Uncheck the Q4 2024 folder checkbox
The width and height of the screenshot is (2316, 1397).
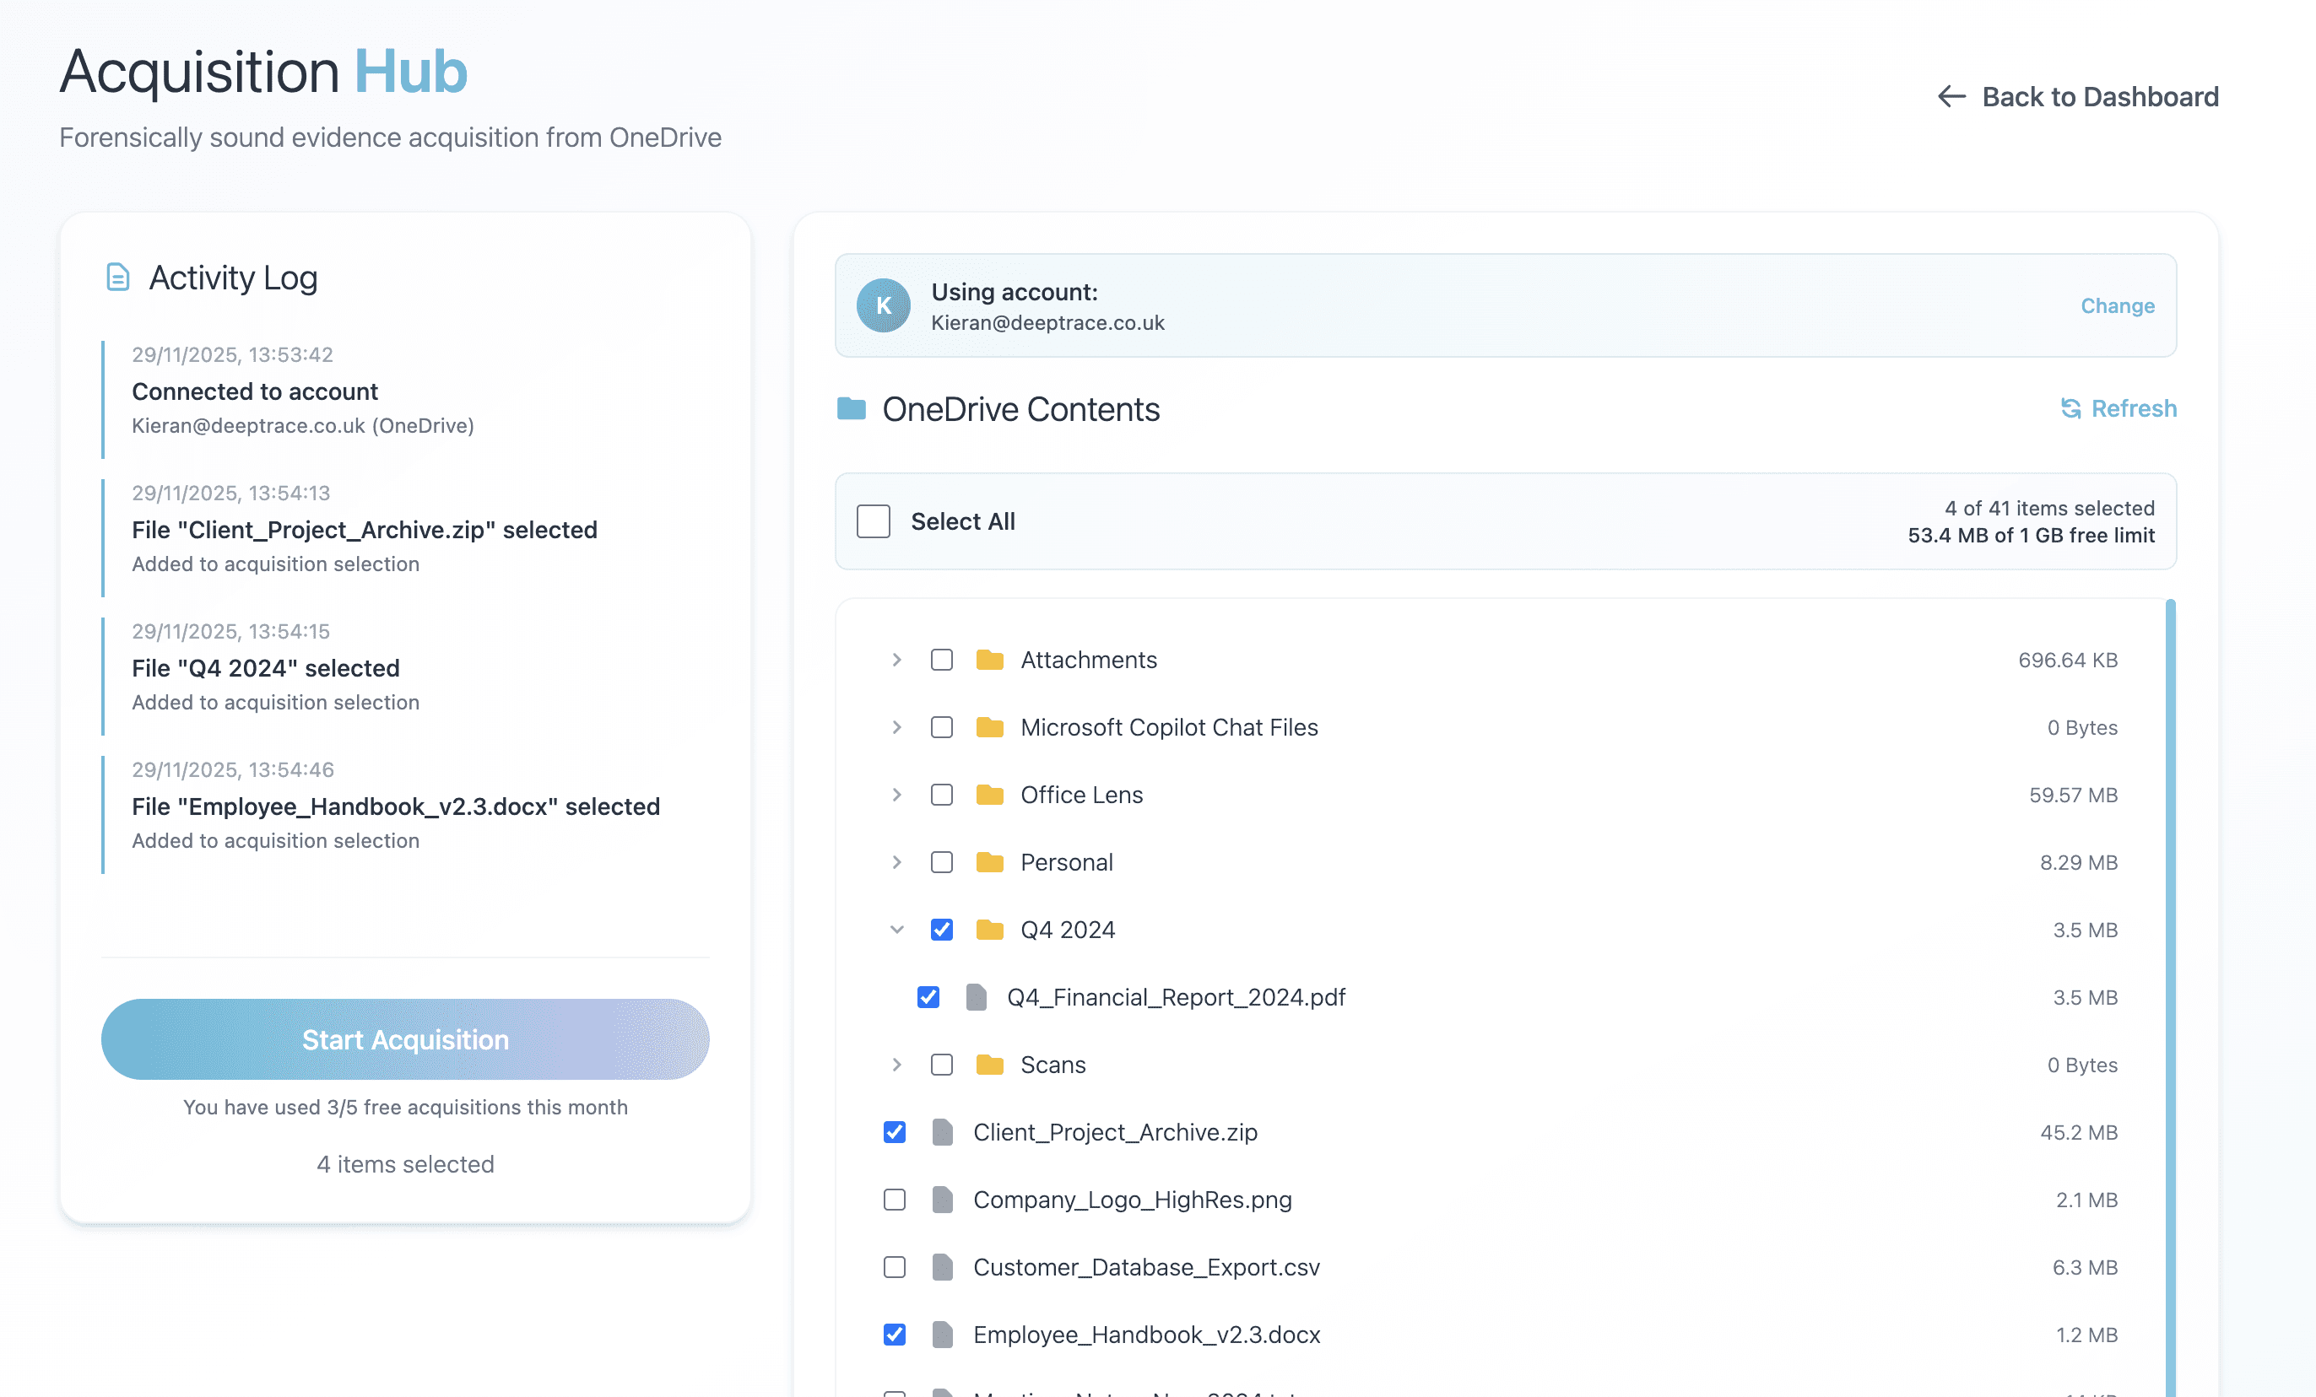pyautogui.click(x=941, y=930)
